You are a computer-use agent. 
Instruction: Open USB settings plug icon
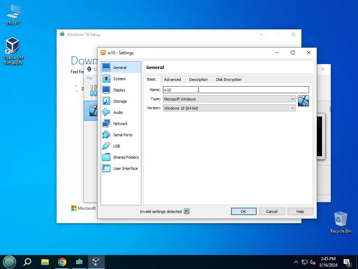(x=106, y=146)
